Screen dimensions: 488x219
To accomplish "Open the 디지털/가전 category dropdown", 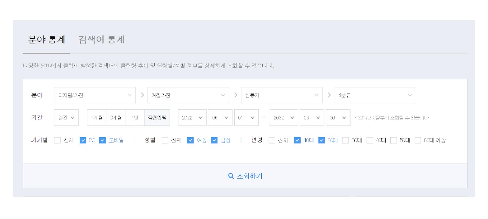I will pyautogui.click(x=95, y=95).
